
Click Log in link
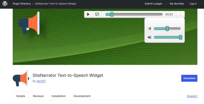click(193, 4)
